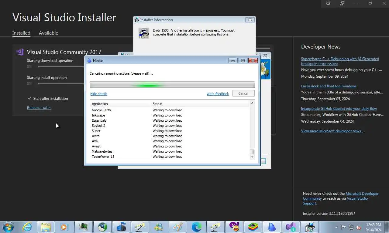Open View more Microsoft developer news link
This screenshot has height=233, width=389.
pos(332,131)
